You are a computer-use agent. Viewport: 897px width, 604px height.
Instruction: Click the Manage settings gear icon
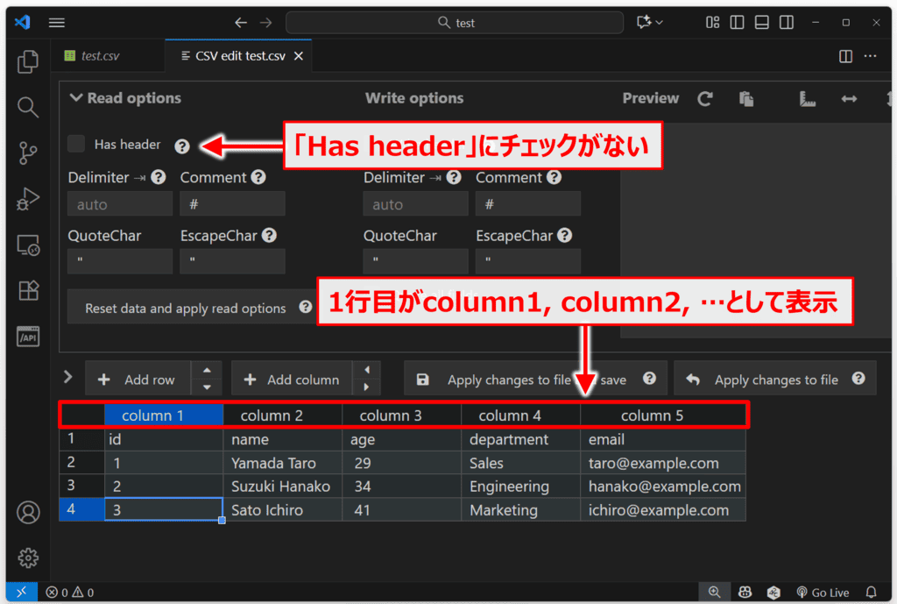[x=28, y=557]
